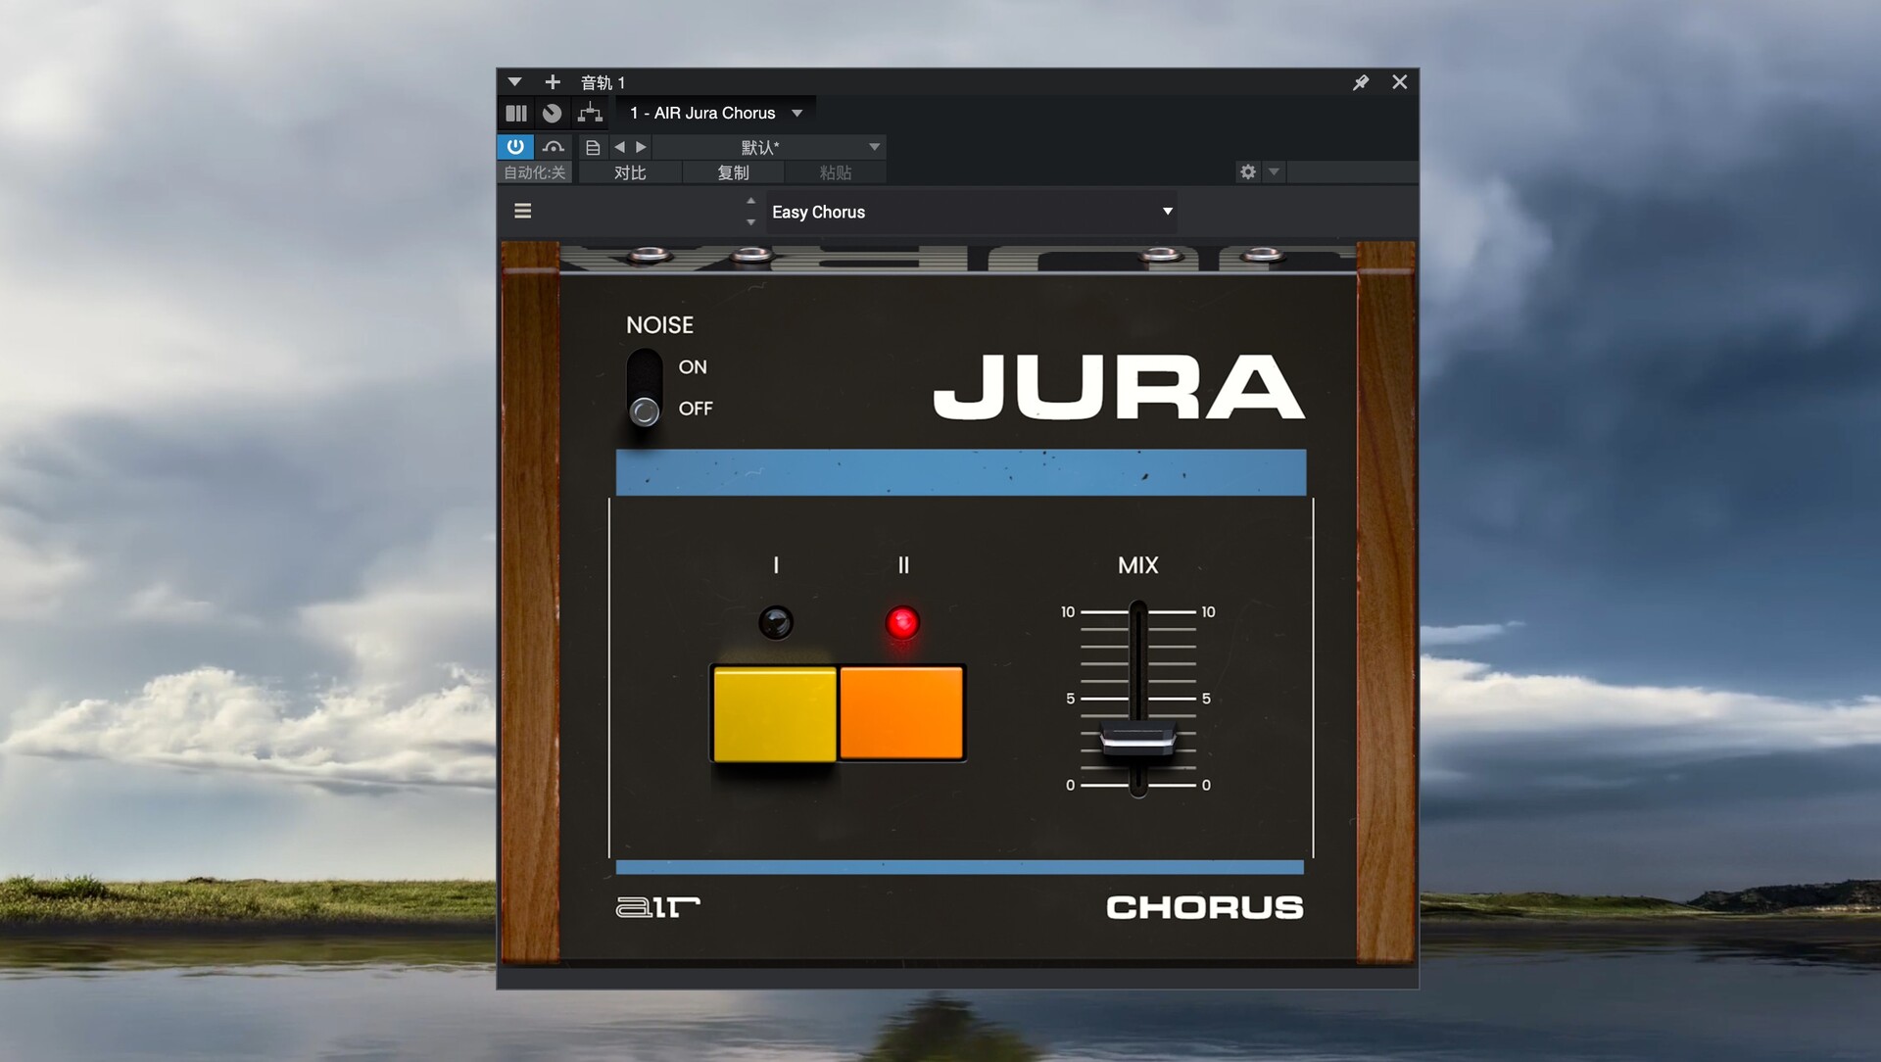The width and height of the screenshot is (1881, 1062).
Task: Open the 音轨 1 track menu arrow
Action: [513, 82]
